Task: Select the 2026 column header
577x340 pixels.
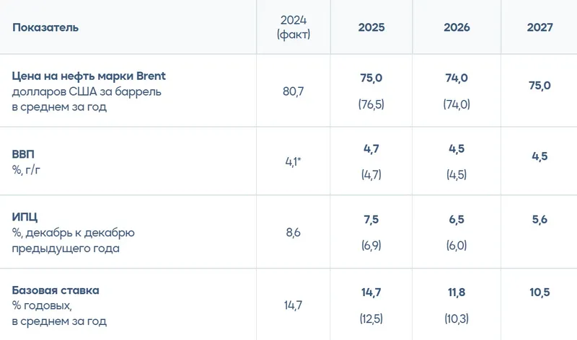Action: pos(457,27)
